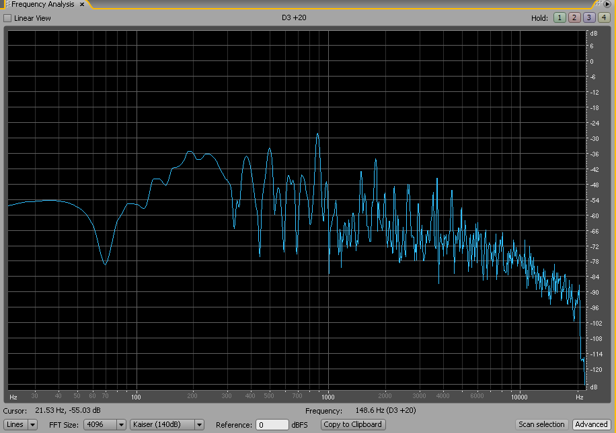
Task: Click Copy to Clipboard button
Action: (353, 424)
